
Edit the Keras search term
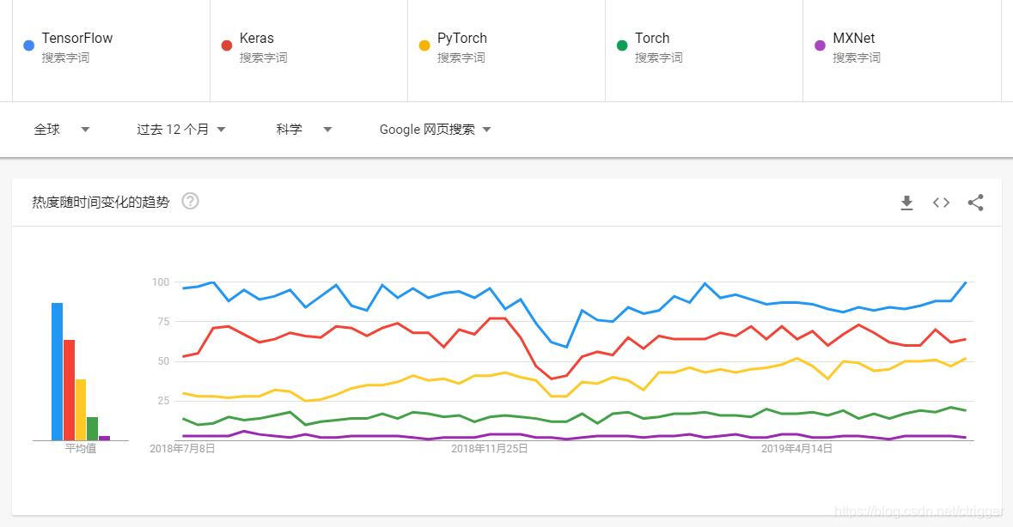[257, 38]
